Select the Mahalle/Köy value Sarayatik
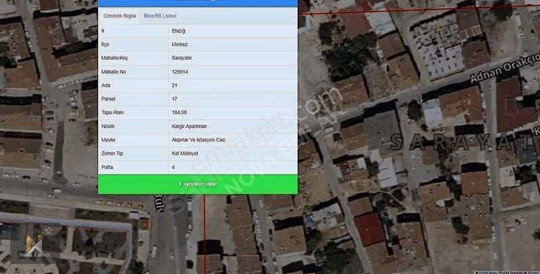This screenshot has width=540, height=274. (x=182, y=58)
